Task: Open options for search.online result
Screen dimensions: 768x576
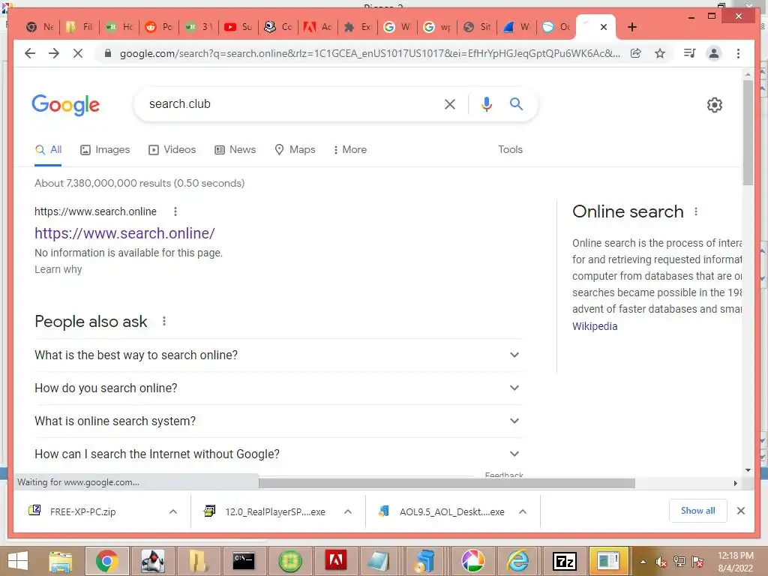Action: pyautogui.click(x=175, y=211)
